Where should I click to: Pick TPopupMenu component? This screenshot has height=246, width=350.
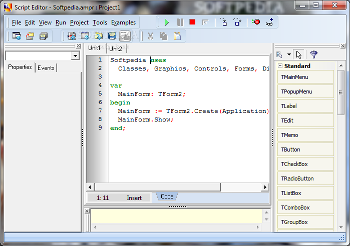(305, 91)
